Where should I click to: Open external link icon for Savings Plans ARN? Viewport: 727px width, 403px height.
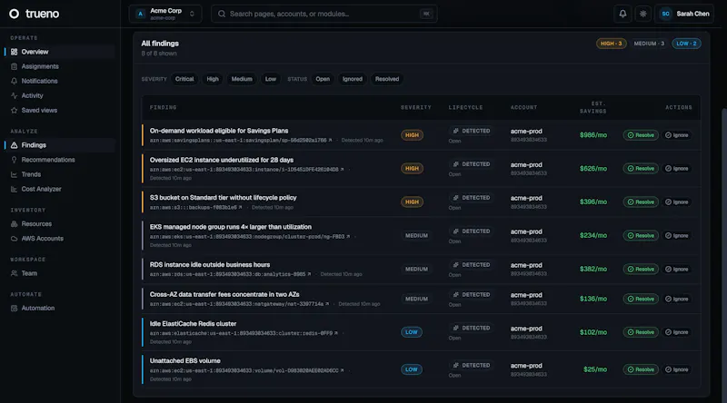click(330, 141)
